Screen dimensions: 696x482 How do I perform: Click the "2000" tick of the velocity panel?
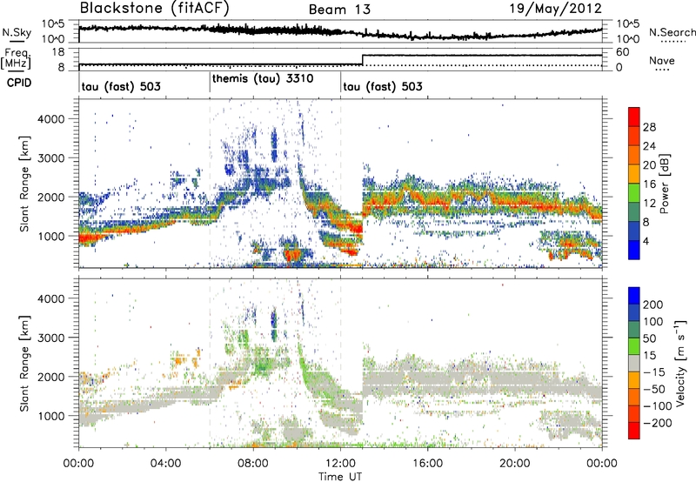[x=51, y=377]
